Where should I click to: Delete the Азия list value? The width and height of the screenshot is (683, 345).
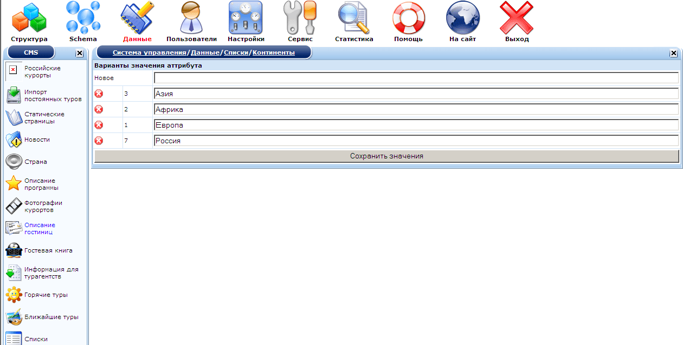[99, 94]
